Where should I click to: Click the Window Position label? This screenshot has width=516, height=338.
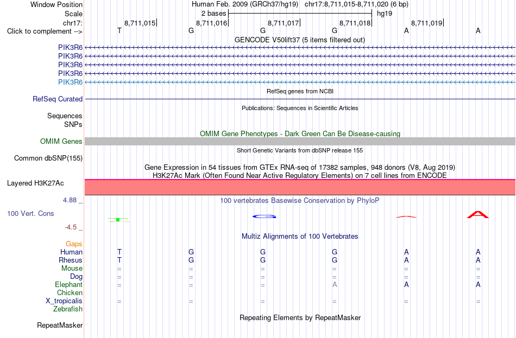point(56,4)
